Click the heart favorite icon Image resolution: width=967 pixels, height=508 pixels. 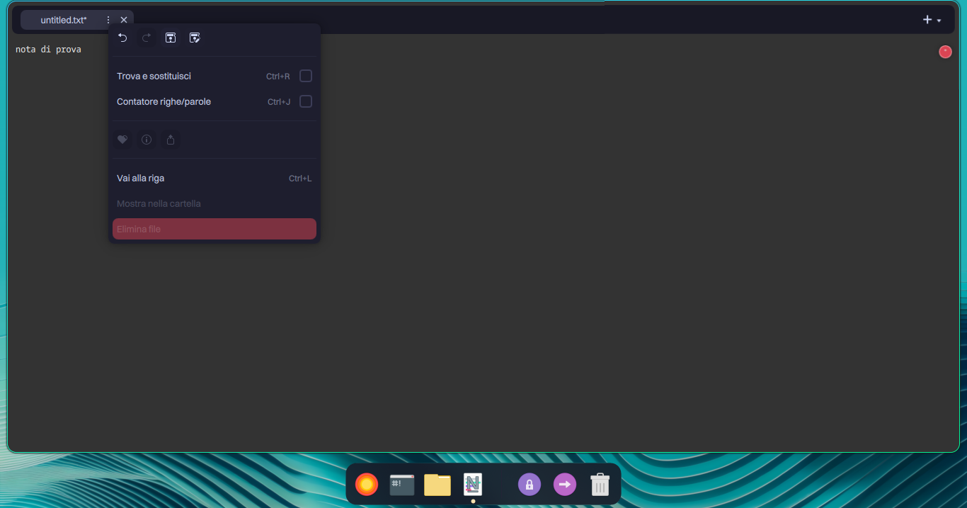(122, 140)
